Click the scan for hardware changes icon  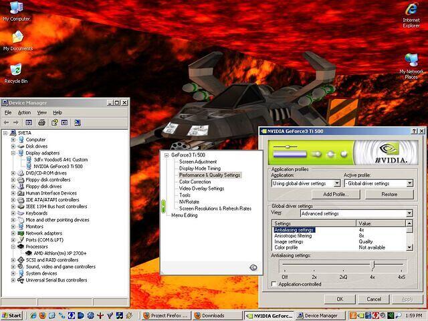pos(78,122)
